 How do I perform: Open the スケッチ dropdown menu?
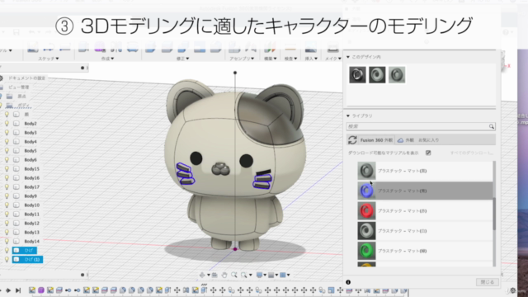[x=48, y=59]
